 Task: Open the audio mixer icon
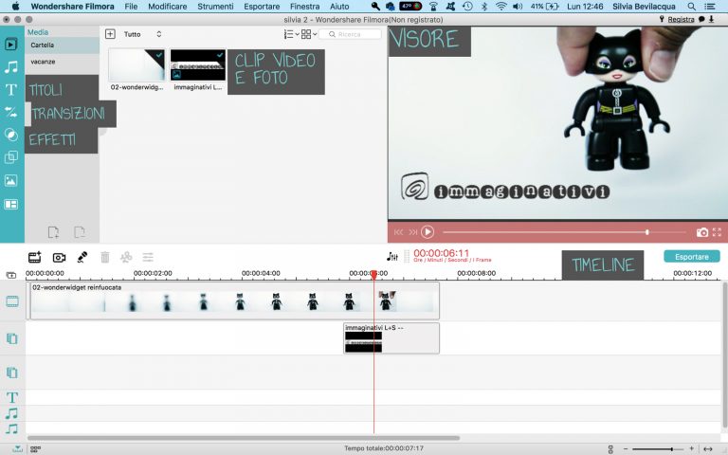[391, 256]
